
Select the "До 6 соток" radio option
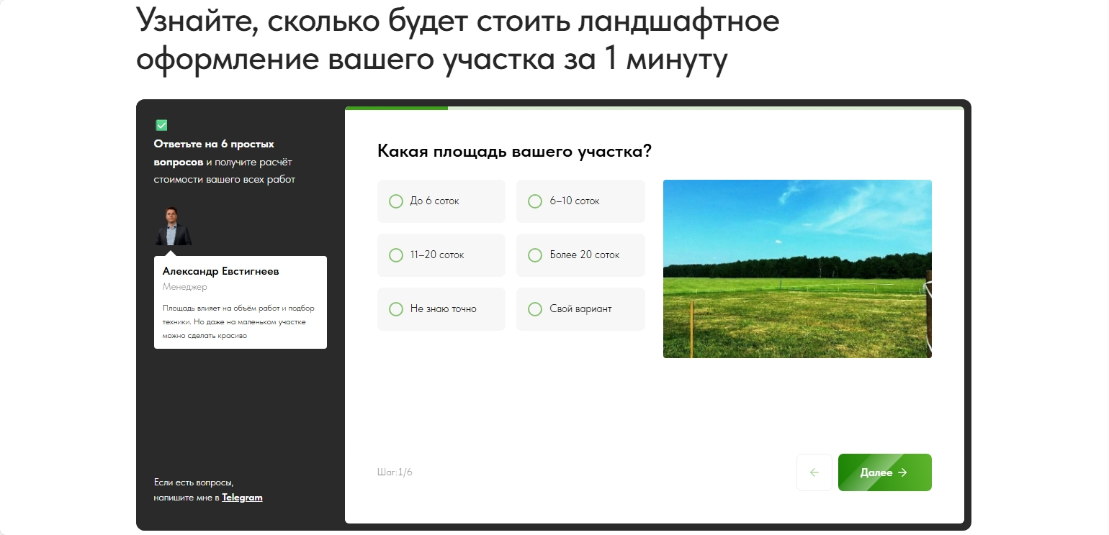tap(441, 201)
